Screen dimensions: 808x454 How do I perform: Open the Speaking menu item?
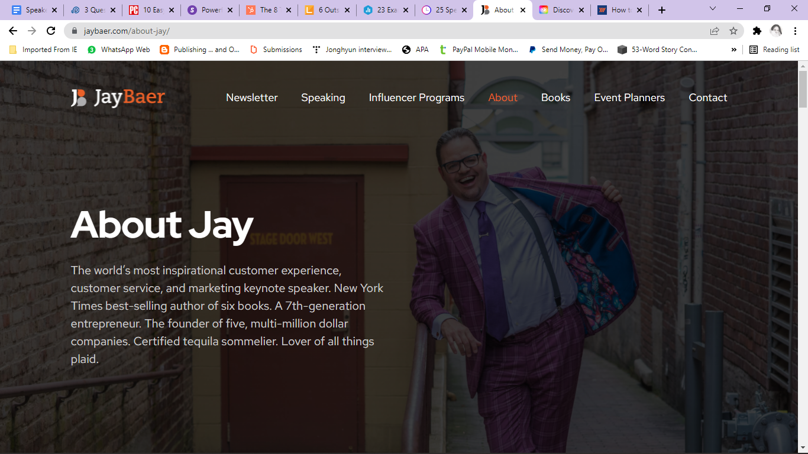click(x=323, y=98)
